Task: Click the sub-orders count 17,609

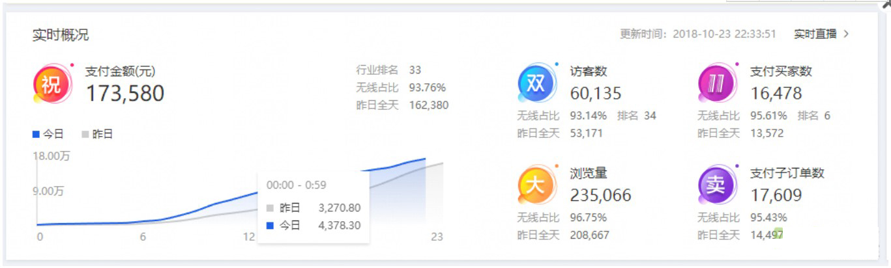Action: [776, 195]
